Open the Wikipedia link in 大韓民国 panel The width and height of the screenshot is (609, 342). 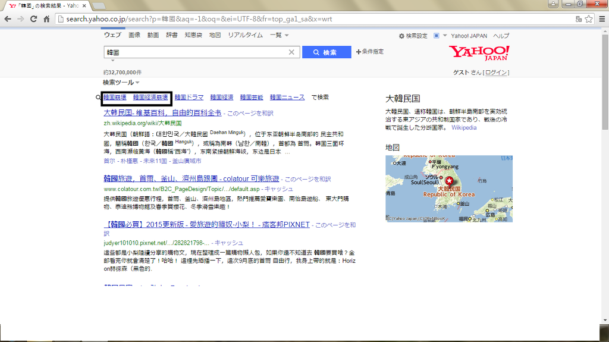tap(464, 127)
